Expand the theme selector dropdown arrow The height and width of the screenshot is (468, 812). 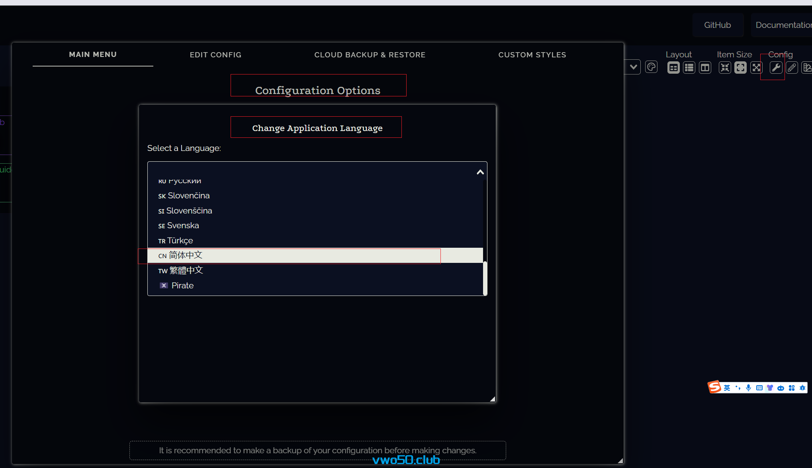(633, 67)
